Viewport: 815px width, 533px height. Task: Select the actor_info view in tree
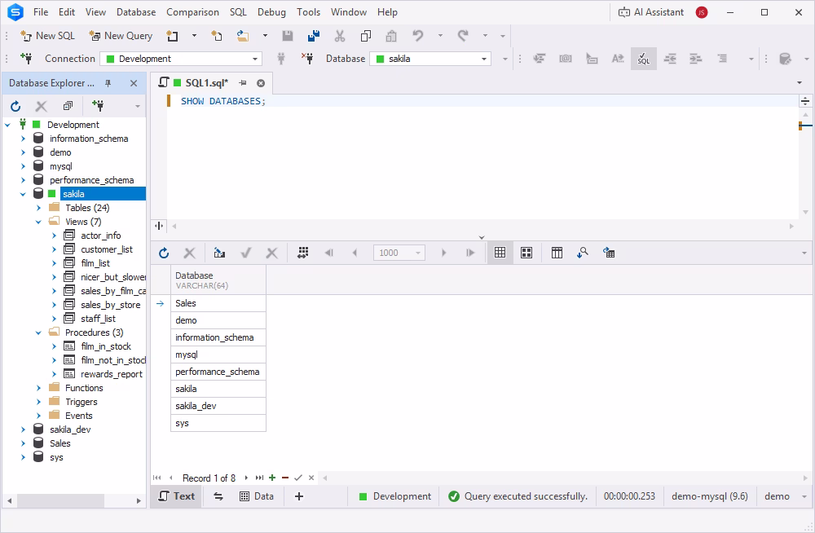click(x=101, y=236)
